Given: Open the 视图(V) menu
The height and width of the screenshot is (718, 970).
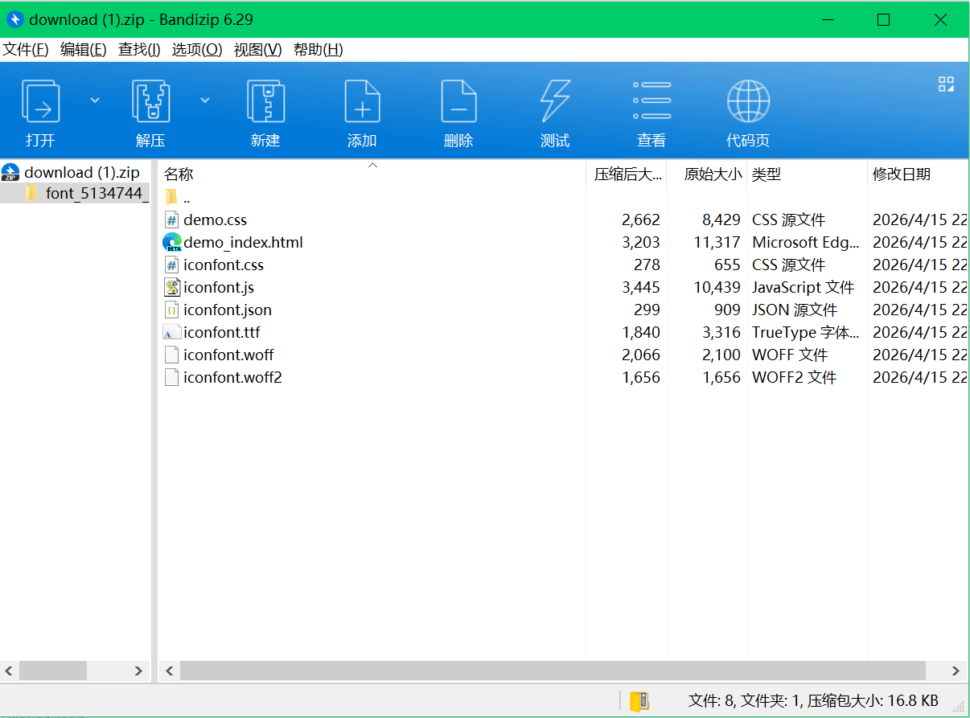Looking at the screenshot, I should point(258,50).
